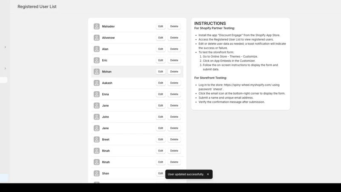This screenshot has width=341, height=192.
Task: Delete the user Enna
Action: [174, 94]
